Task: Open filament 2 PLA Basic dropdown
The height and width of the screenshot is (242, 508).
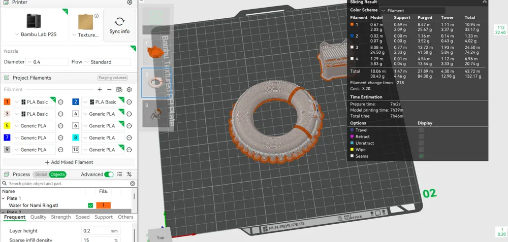Action: tap(103, 102)
